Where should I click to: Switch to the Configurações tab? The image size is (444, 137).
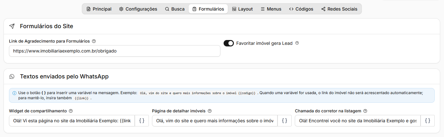pyautogui.click(x=138, y=9)
